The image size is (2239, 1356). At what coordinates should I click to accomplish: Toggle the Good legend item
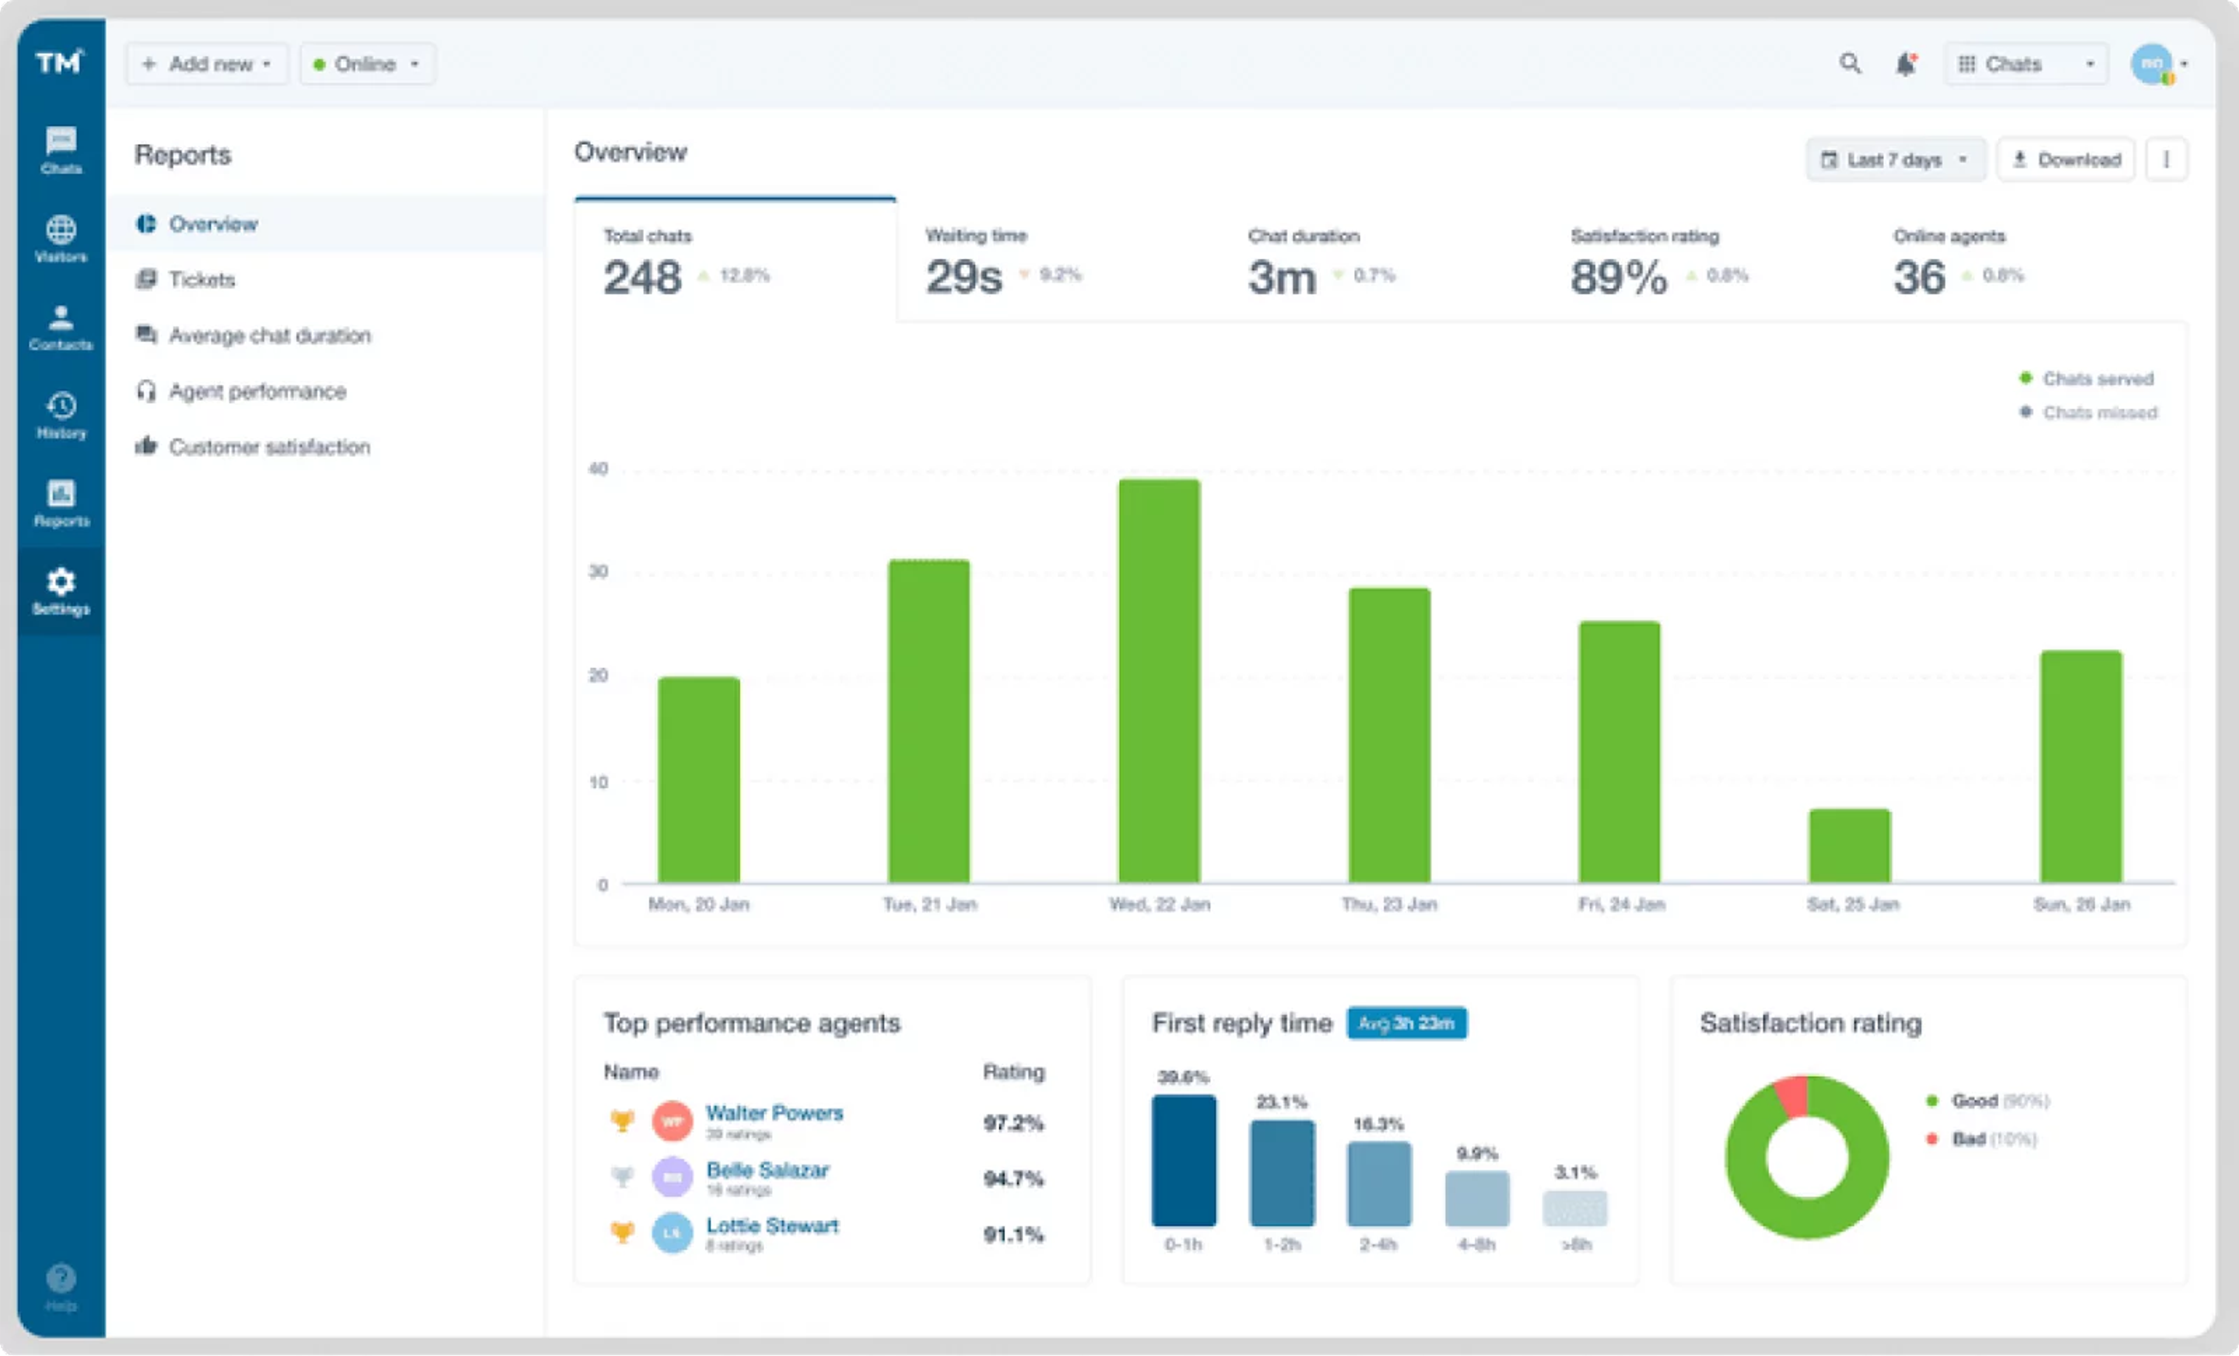[1987, 1101]
